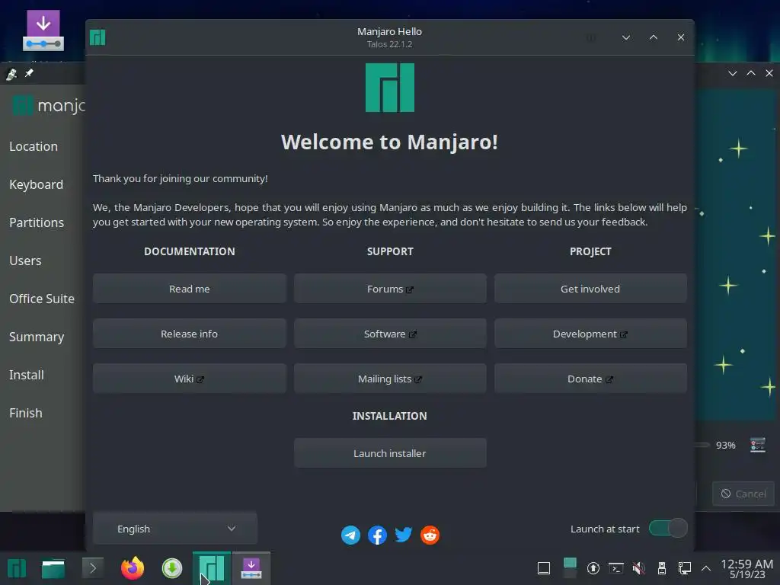The image size is (780, 585).
Task: Open Telegram social link icon
Action: click(x=350, y=535)
